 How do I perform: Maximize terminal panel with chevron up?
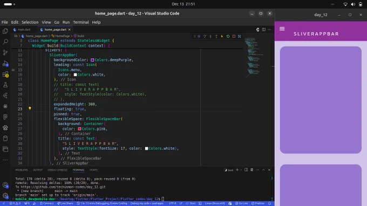tap(263, 170)
